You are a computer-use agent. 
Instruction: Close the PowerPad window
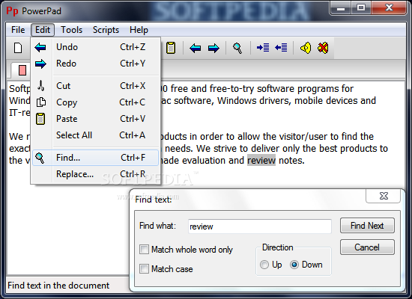[x=389, y=8]
